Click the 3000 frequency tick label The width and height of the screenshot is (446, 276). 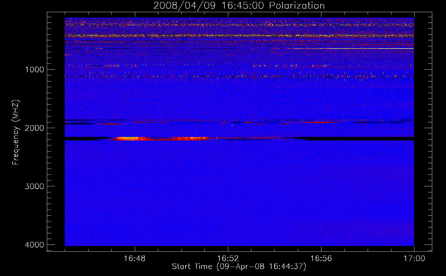click(x=34, y=186)
